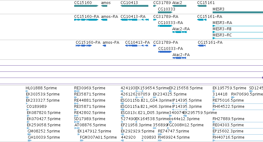
Task: Click EP15602.3prime
Action: pos(228,131)
